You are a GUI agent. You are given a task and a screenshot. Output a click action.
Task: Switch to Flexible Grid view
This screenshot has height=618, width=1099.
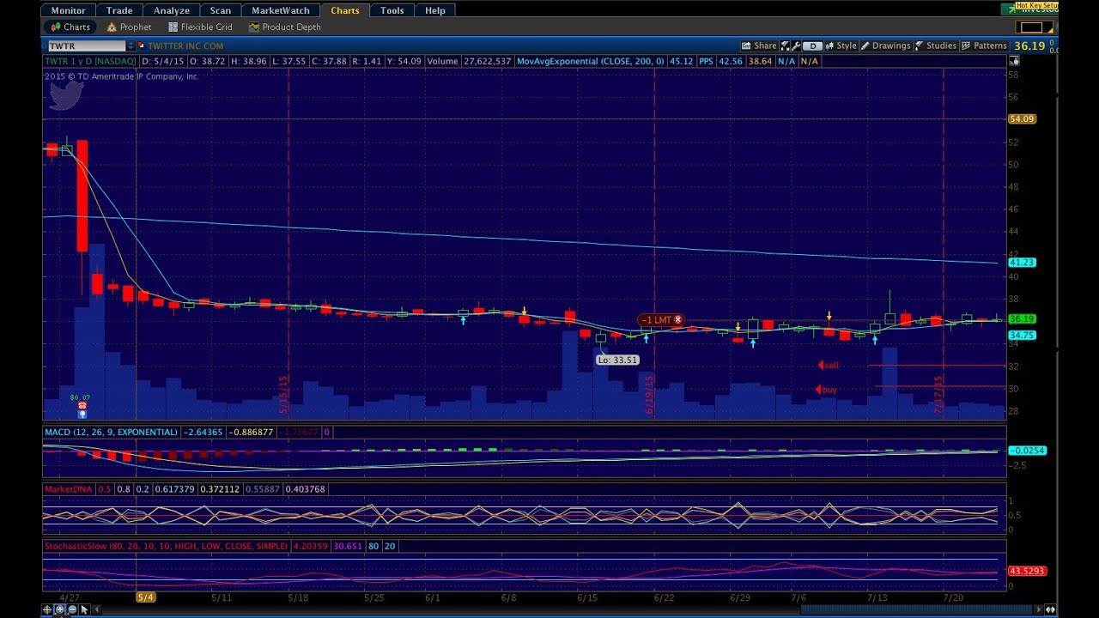pos(201,27)
